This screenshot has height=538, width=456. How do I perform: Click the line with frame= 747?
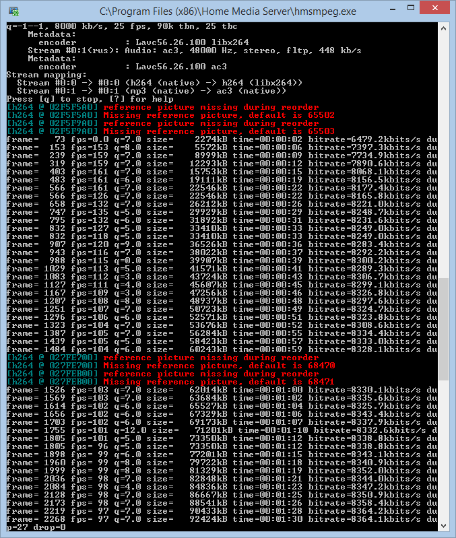click(x=222, y=212)
